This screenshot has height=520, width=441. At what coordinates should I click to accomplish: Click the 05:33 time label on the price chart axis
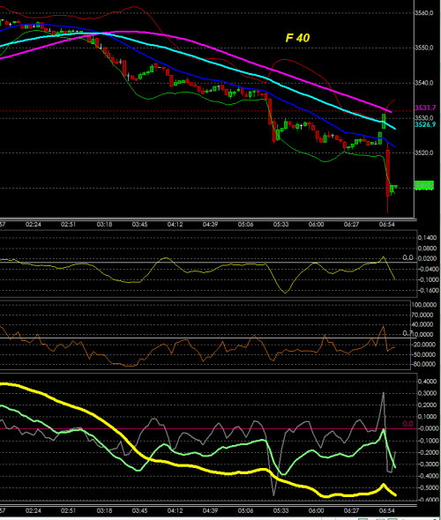click(x=280, y=225)
